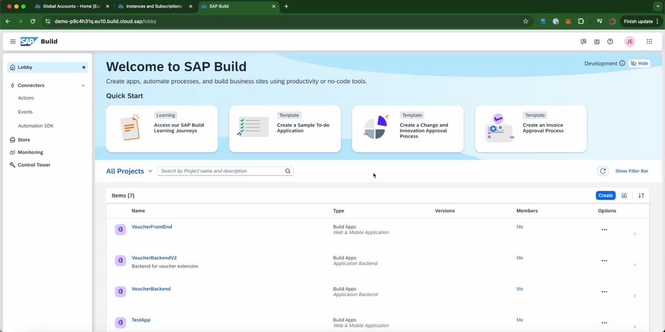This screenshot has height=332, width=665.
Task: Open the nine-dot product switch grid
Action: coord(649,41)
